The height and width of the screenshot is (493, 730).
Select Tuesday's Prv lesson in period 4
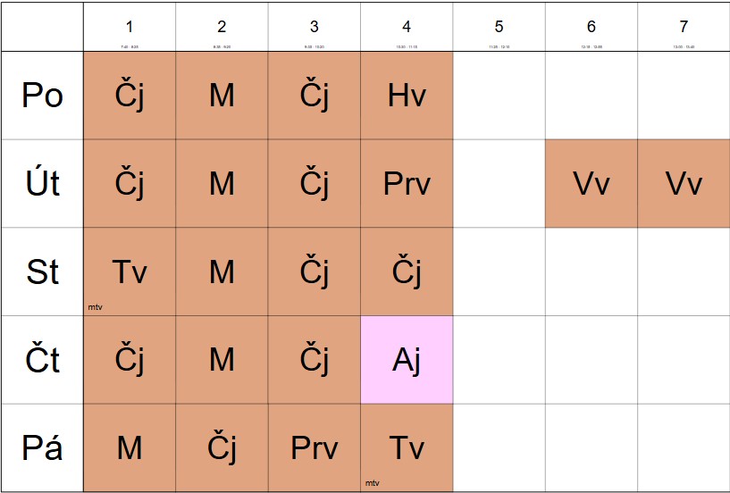pyautogui.click(x=407, y=183)
